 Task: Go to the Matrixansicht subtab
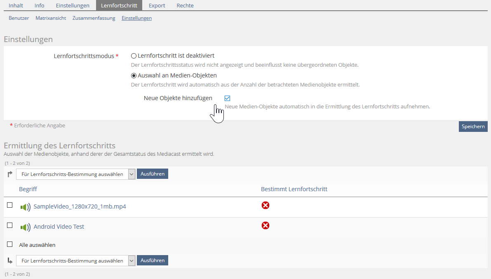(x=51, y=18)
